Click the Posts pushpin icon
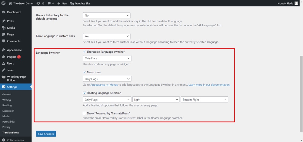 click(x=3, y=21)
